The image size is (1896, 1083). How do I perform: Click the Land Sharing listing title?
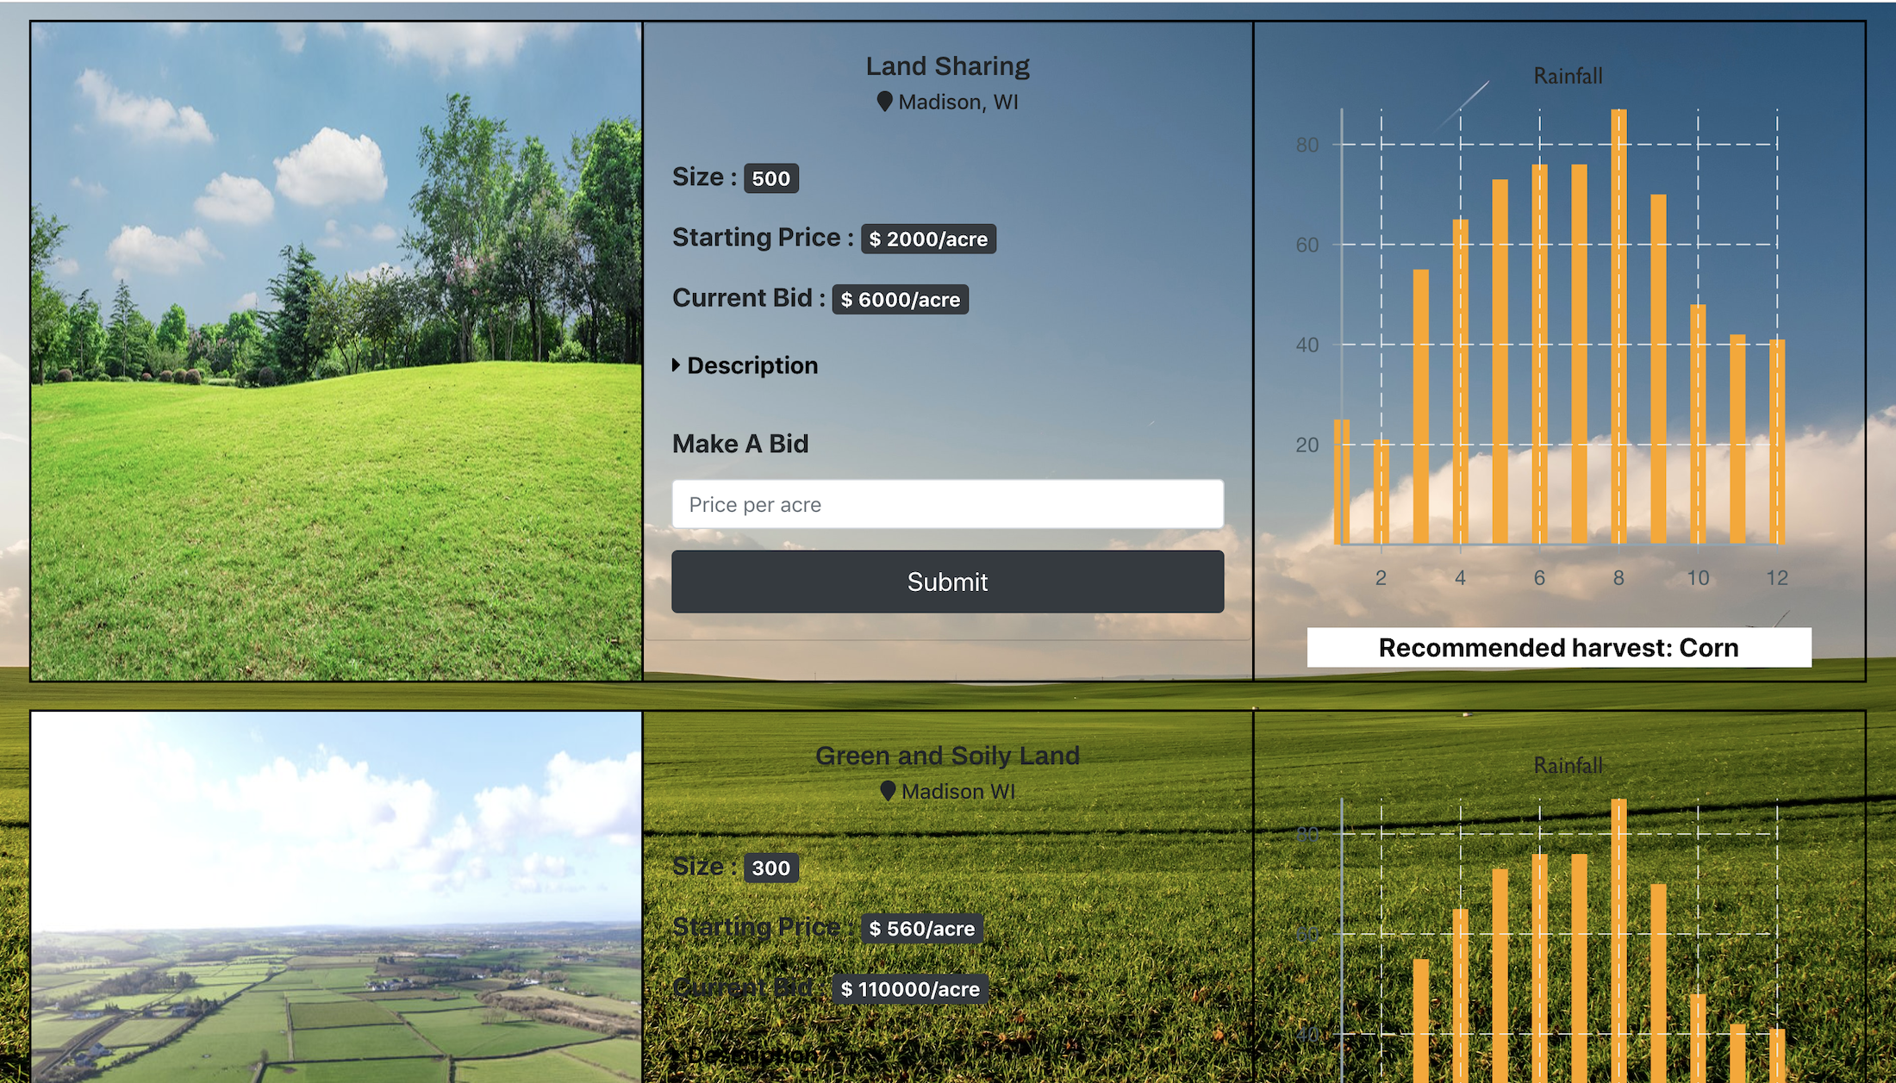click(x=947, y=66)
